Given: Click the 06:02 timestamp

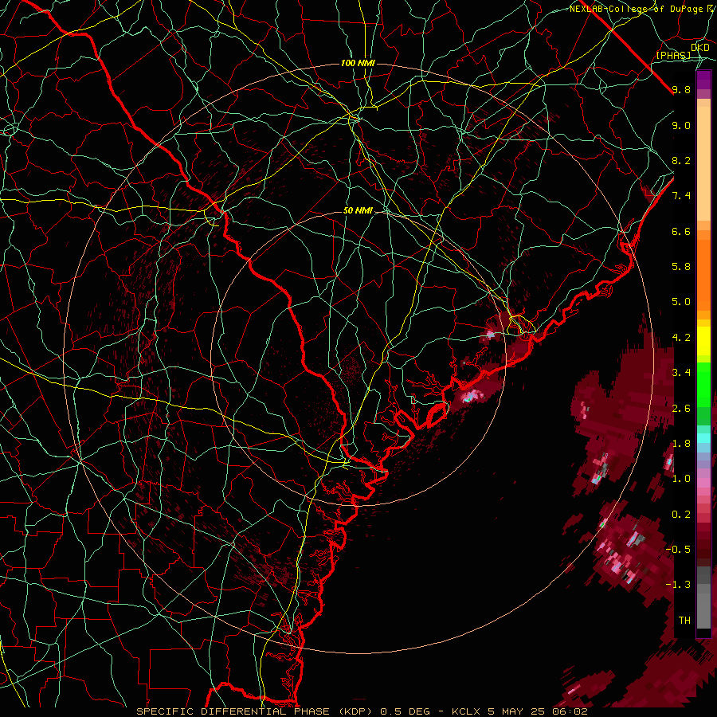Looking at the screenshot, I should pos(571,711).
